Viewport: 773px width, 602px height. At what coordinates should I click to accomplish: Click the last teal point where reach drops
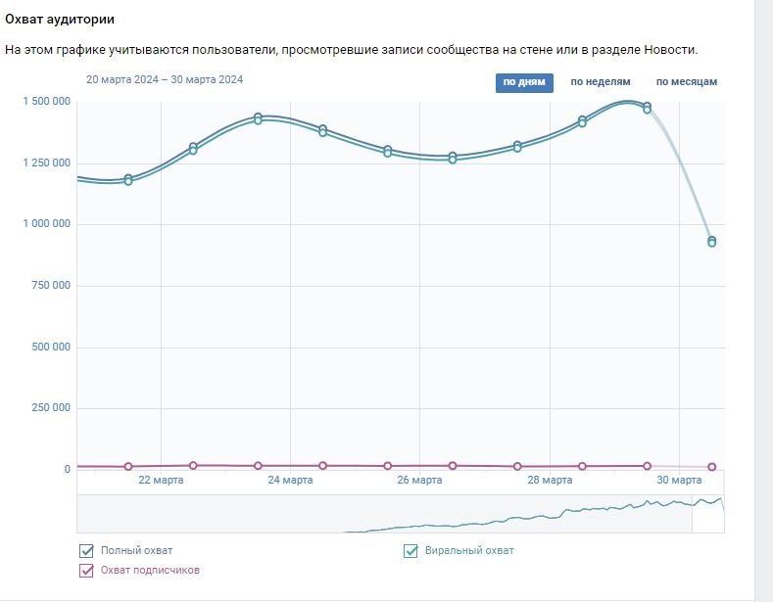point(712,241)
